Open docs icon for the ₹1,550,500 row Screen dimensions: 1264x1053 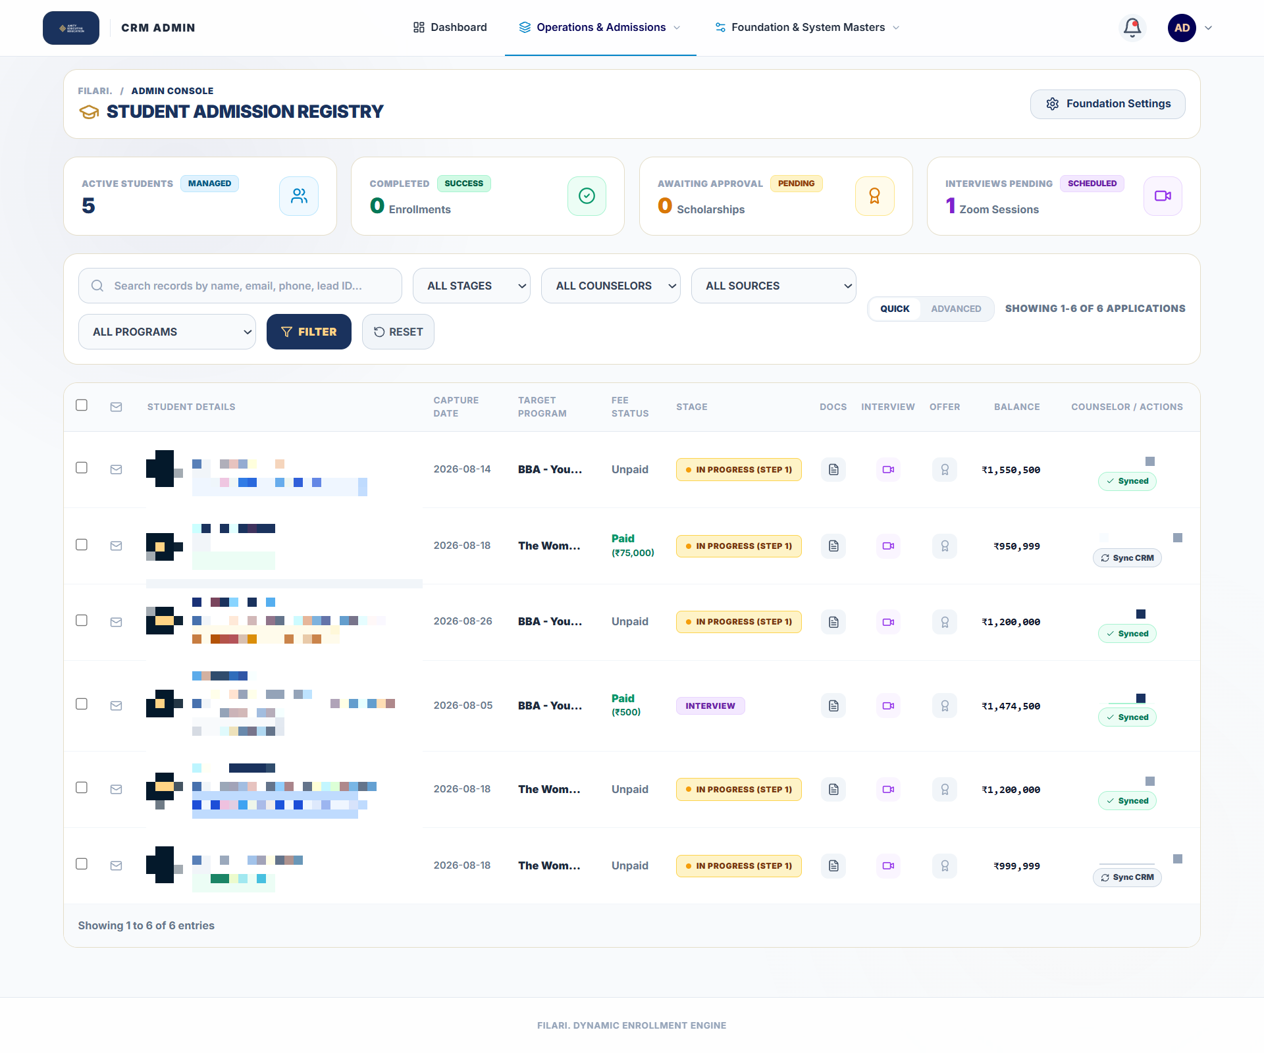(833, 469)
